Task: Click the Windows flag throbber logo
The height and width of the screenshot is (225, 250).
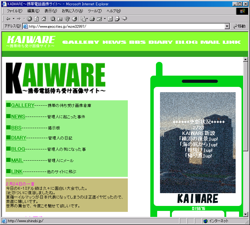Action: pyautogui.click(x=242, y=11)
